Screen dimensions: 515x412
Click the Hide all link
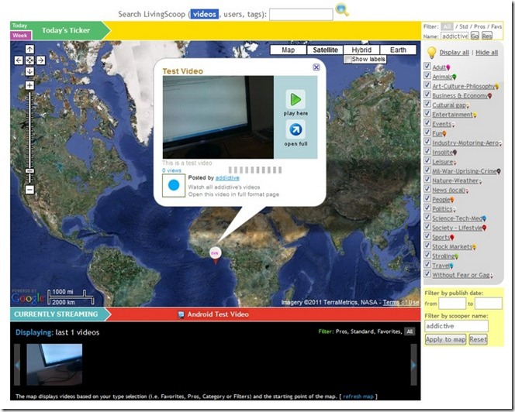pos(487,53)
